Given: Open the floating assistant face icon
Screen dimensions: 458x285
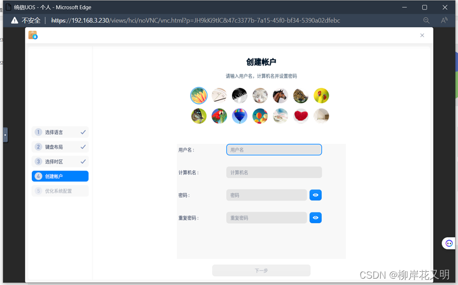Looking at the screenshot, I should tap(449, 243).
